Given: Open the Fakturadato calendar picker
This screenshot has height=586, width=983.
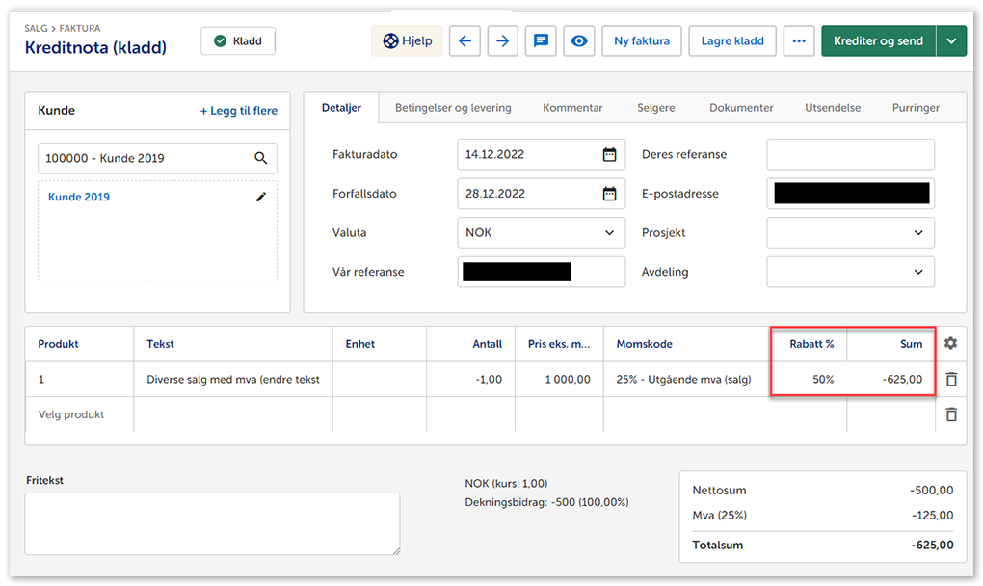Looking at the screenshot, I should 609,154.
